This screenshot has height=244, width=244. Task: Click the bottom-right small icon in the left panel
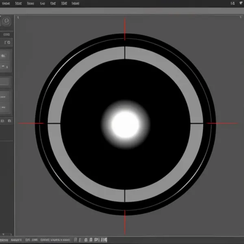[10, 121]
